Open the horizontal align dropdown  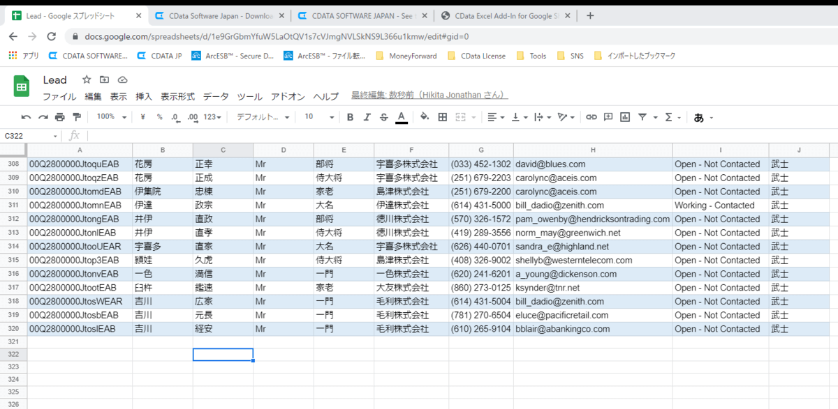coord(496,117)
